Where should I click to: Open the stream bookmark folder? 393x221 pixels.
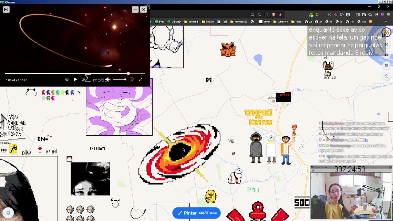click(x=208, y=21)
